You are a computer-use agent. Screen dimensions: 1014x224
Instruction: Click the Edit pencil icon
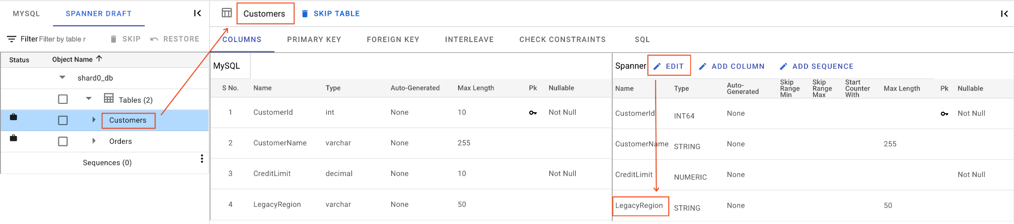(657, 66)
